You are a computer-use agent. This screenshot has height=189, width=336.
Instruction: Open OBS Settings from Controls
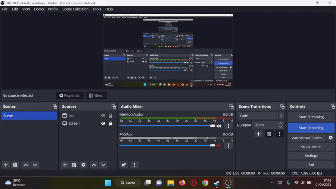(311, 156)
